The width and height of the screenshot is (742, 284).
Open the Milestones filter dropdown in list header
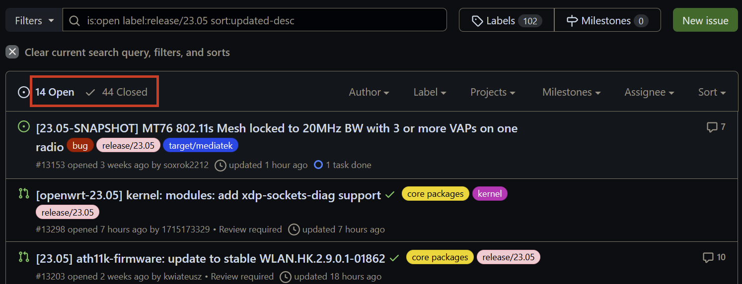[x=571, y=92]
